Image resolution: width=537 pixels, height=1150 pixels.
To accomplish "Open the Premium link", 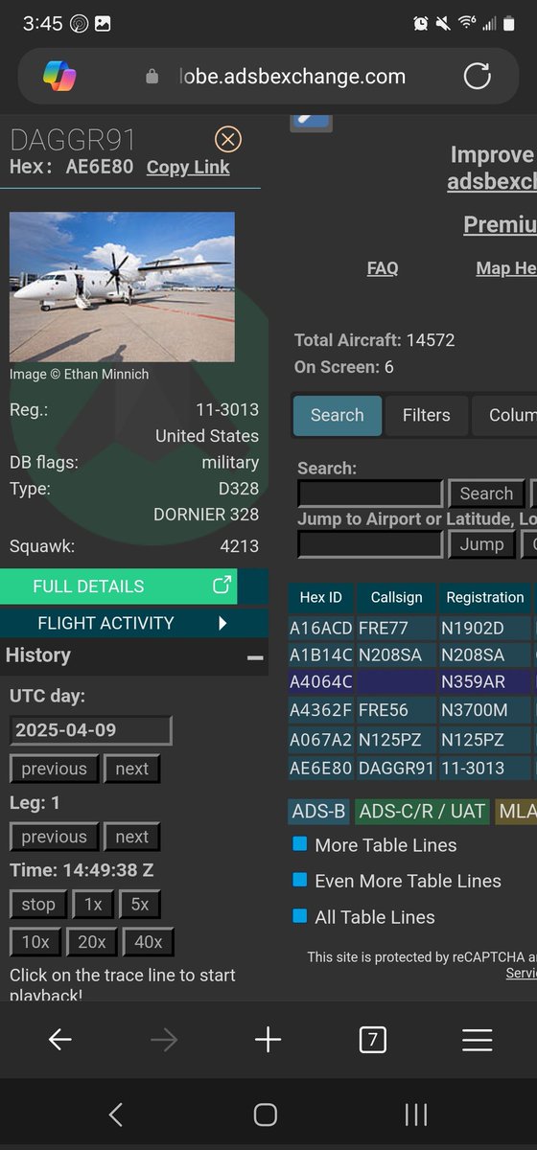I will (500, 224).
